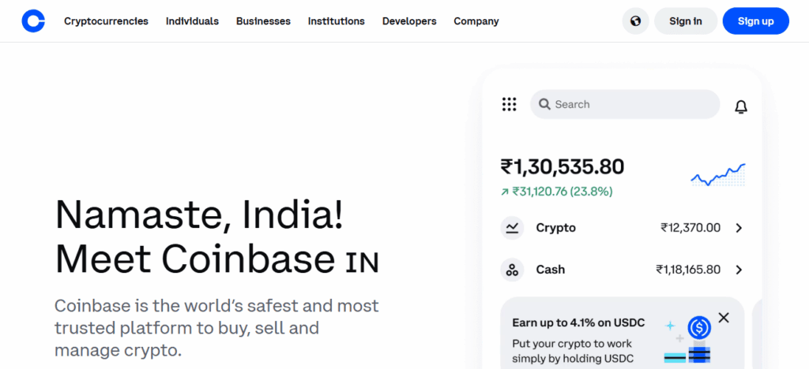
Task: Expand the Crypto row chevron
Action: point(739,228)
